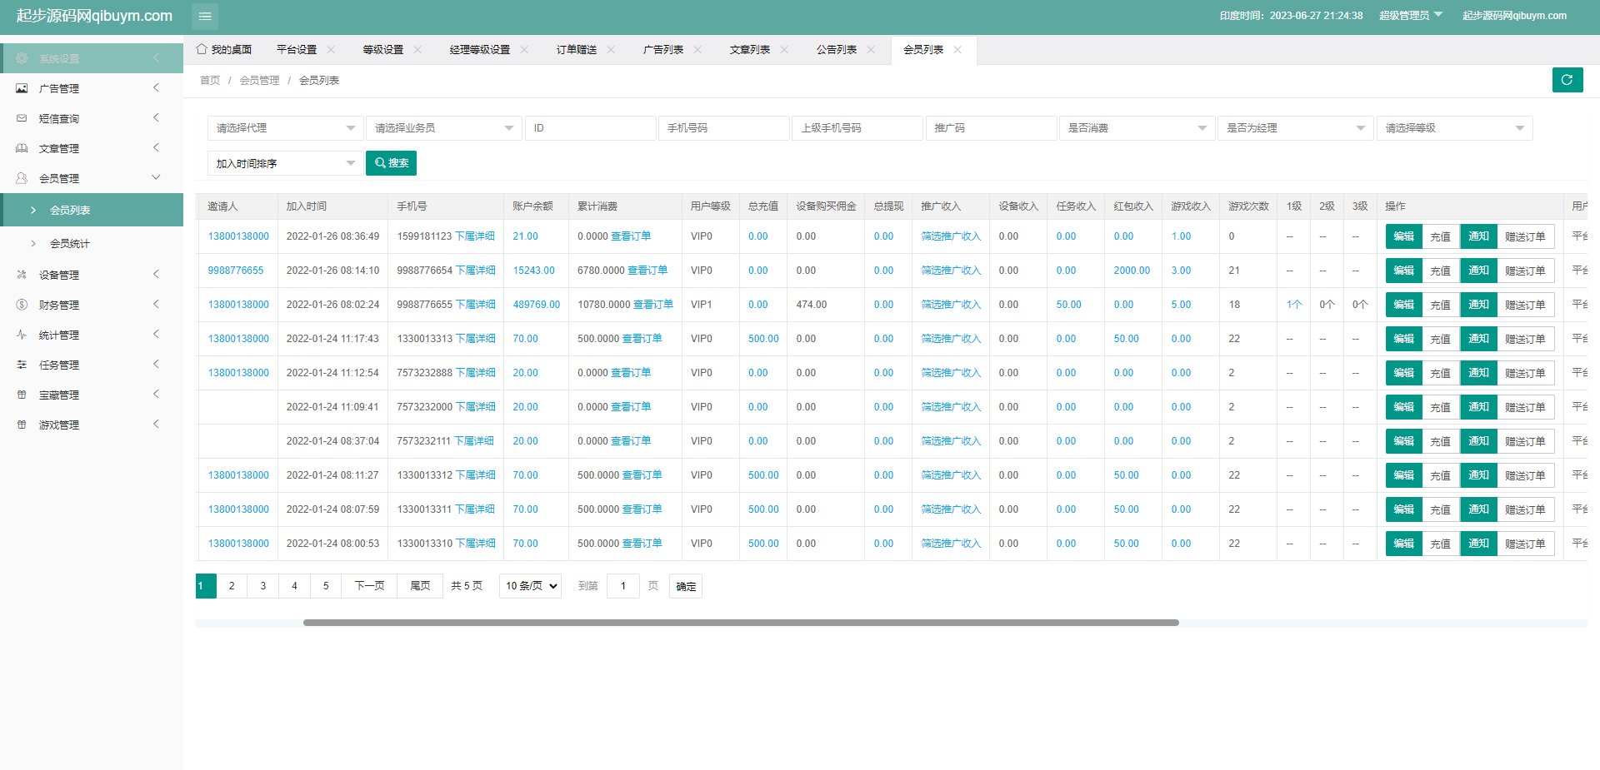Viewport: 1600px width, 770px height.
Task: Click the home icon on 我的桌面 tab
Action: coord(202,49)
